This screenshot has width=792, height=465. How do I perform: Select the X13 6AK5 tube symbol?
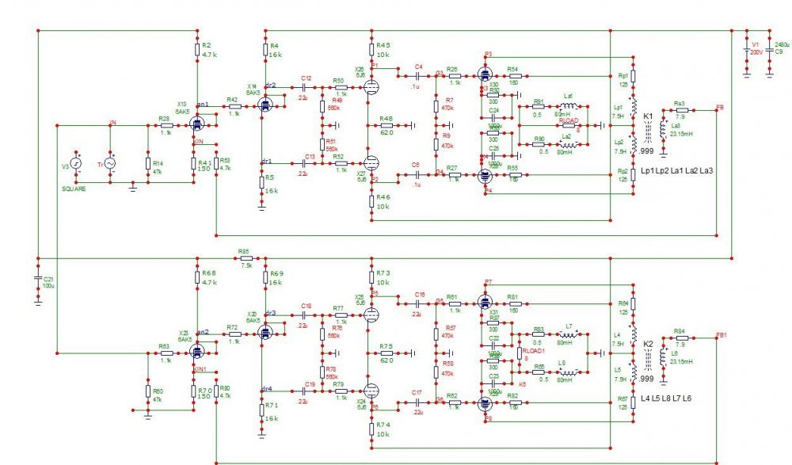[197, 123]
